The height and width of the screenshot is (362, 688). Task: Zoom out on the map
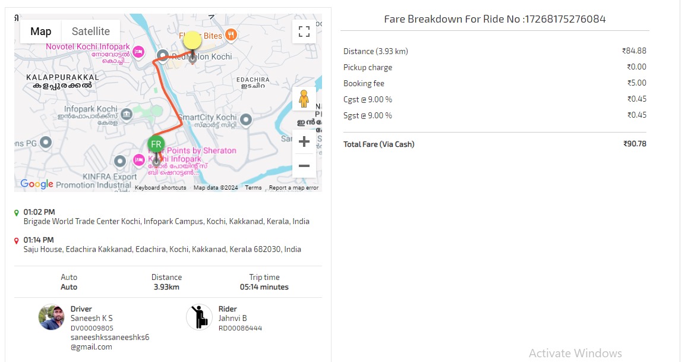coord(304,165)
